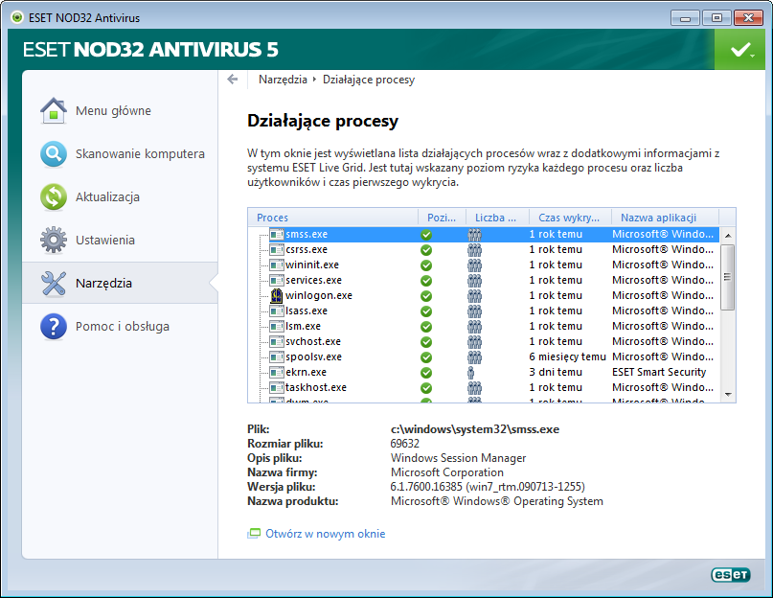Image resolution: width=773 pixels, height=598 pixels.
Task: Select svchost.exe process entry
Action: tap(484, 341)
